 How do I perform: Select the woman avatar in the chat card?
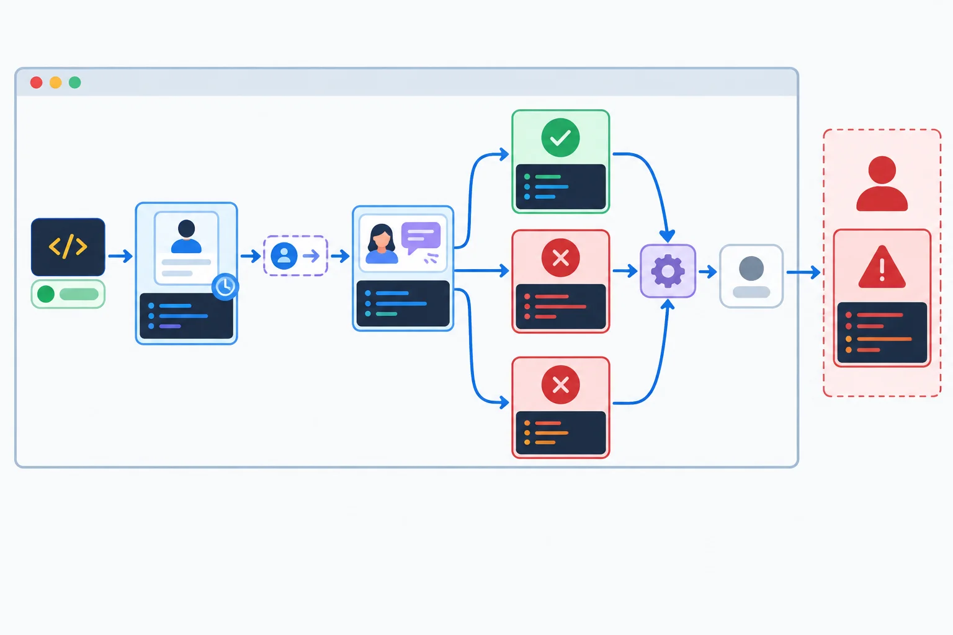381,244
